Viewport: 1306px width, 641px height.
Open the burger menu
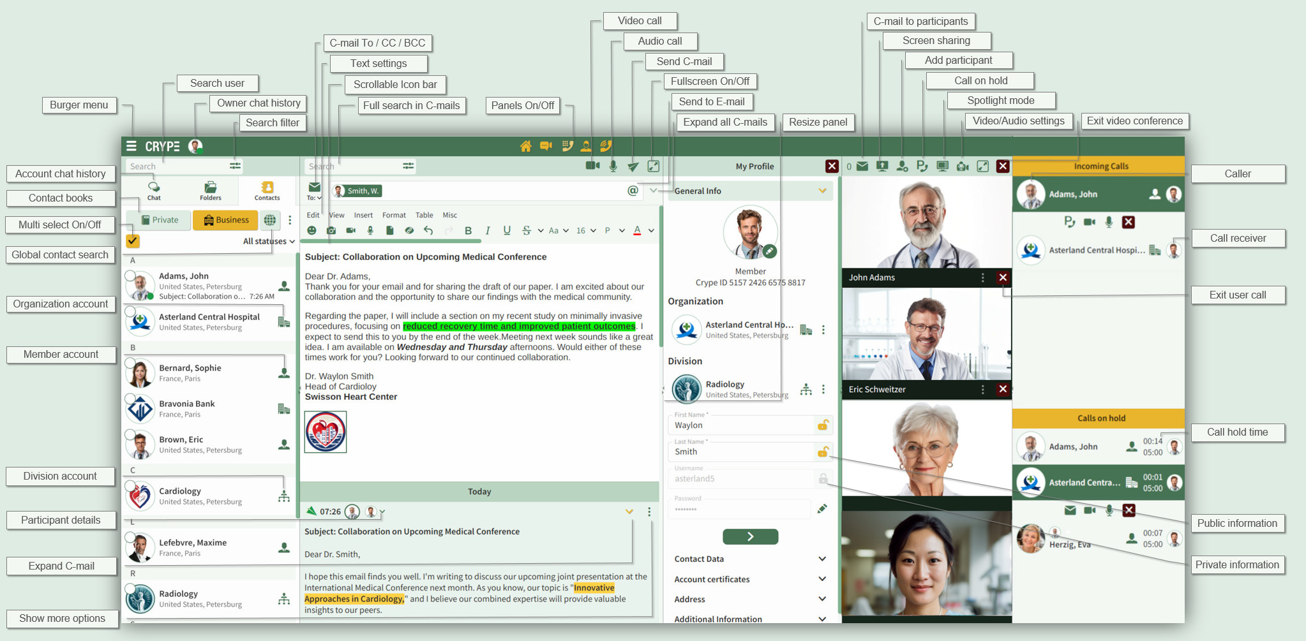point(131,146)
